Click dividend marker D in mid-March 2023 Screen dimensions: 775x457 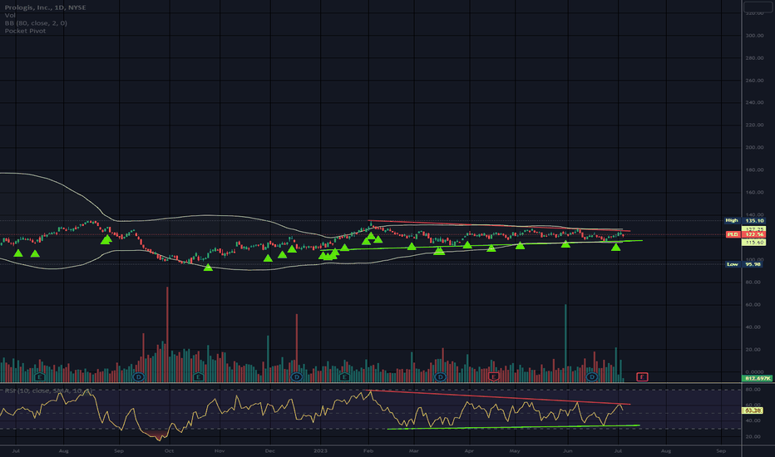click(x=440, y=377)
